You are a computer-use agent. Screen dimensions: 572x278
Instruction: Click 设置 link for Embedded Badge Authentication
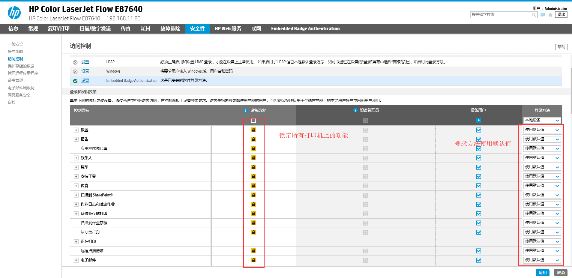pyautogui.click(x=85, y=80)
